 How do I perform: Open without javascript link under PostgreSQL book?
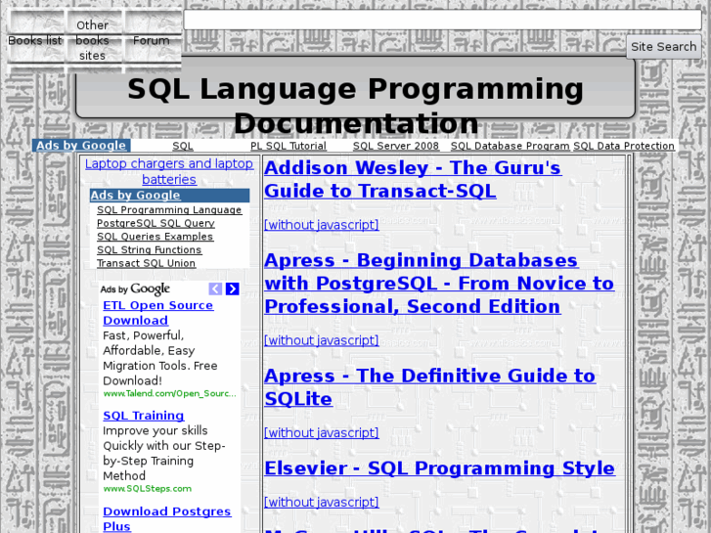[x=321, y=340]
